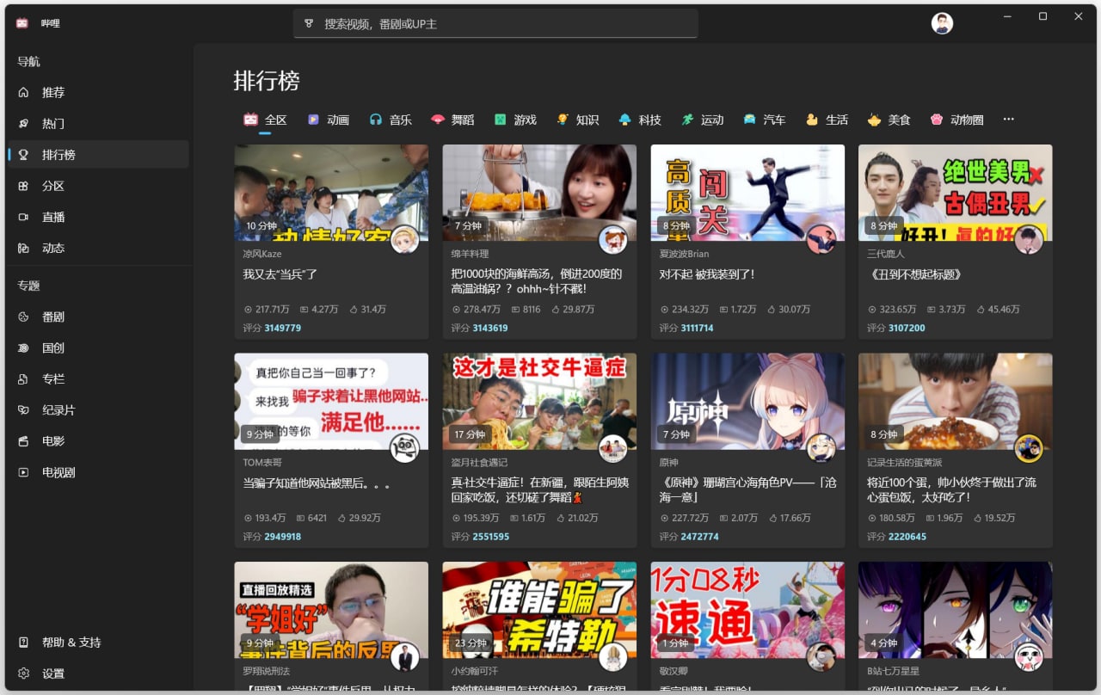
Task: Select the 全区 ranking tab
Action: (265, 120)
